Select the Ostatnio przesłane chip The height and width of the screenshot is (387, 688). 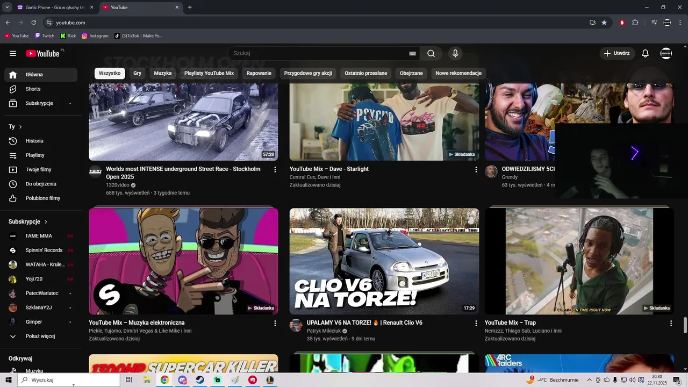(366, 73)
